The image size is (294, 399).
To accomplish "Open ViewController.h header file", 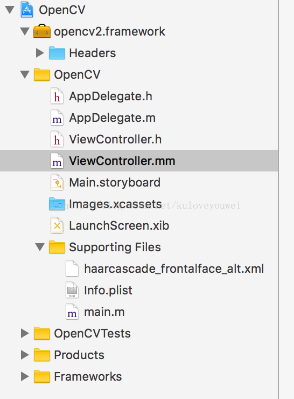I will click(115, 140).
